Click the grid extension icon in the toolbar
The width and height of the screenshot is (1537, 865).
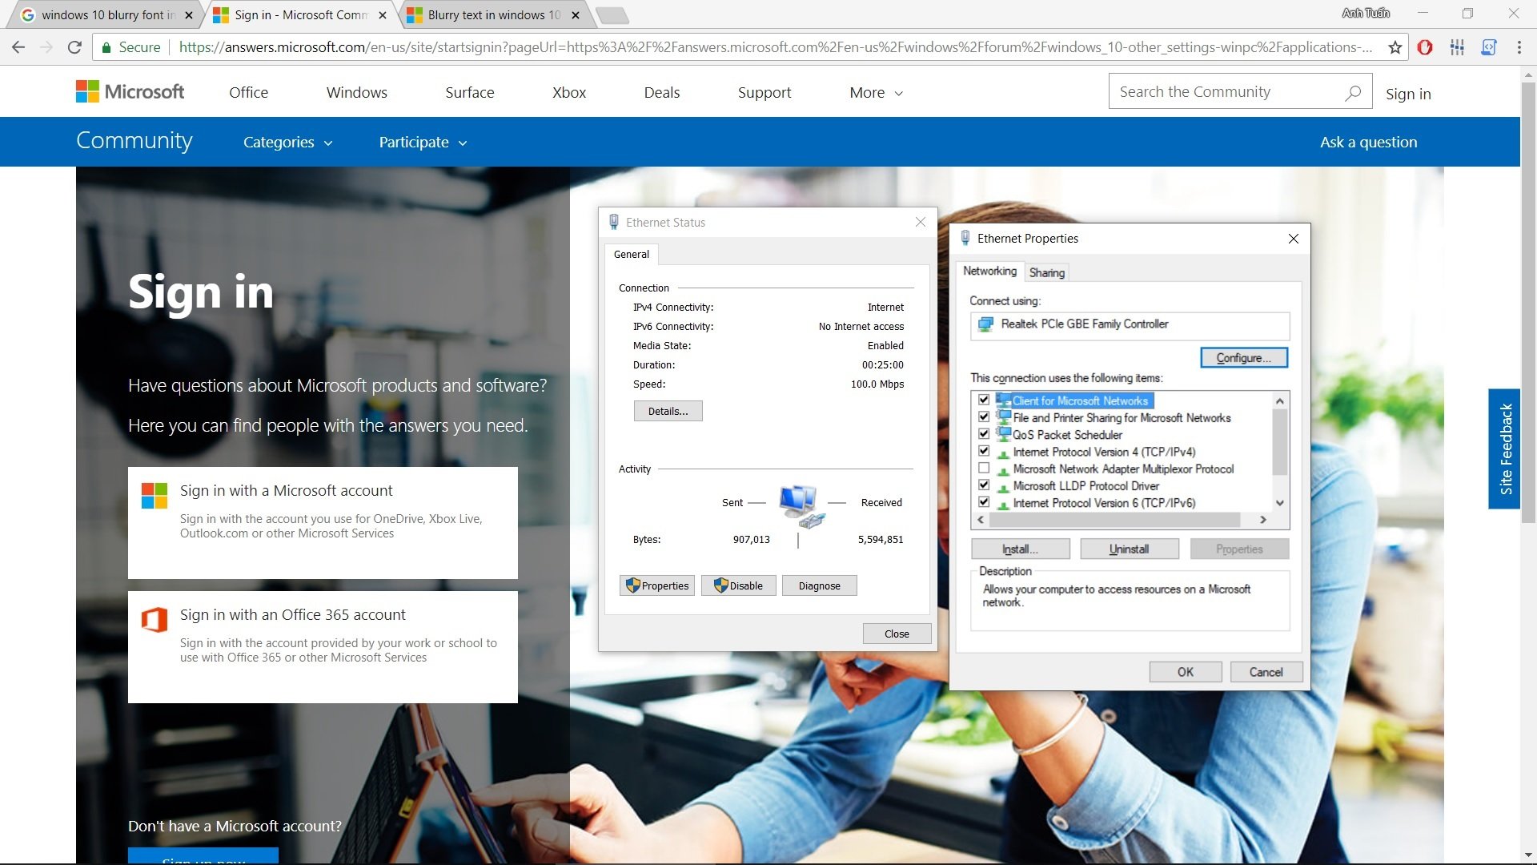click(x=1457, y=47)
